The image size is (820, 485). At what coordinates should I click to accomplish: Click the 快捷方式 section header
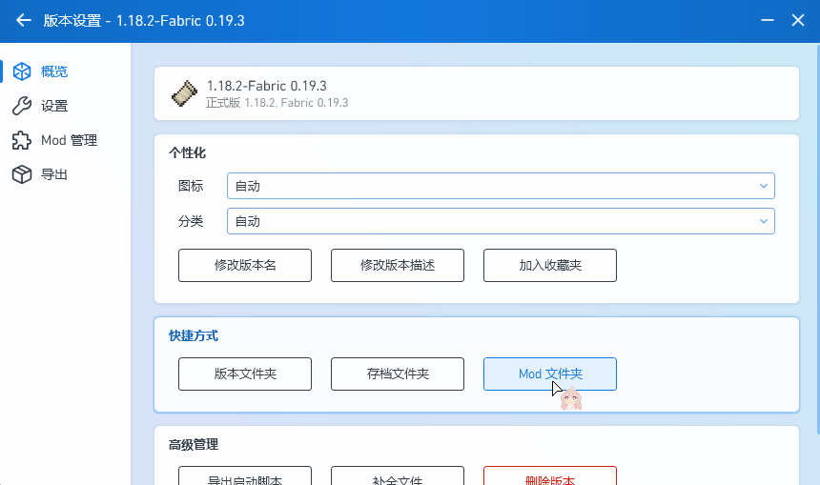coord(194,336)
